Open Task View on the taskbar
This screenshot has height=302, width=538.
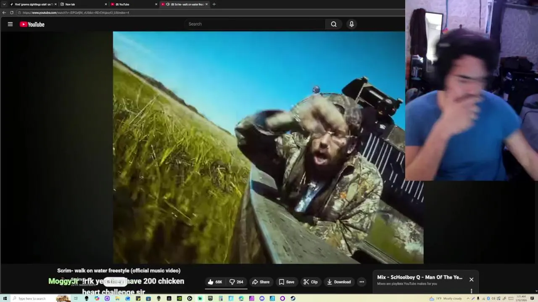(x=76, y=298)
